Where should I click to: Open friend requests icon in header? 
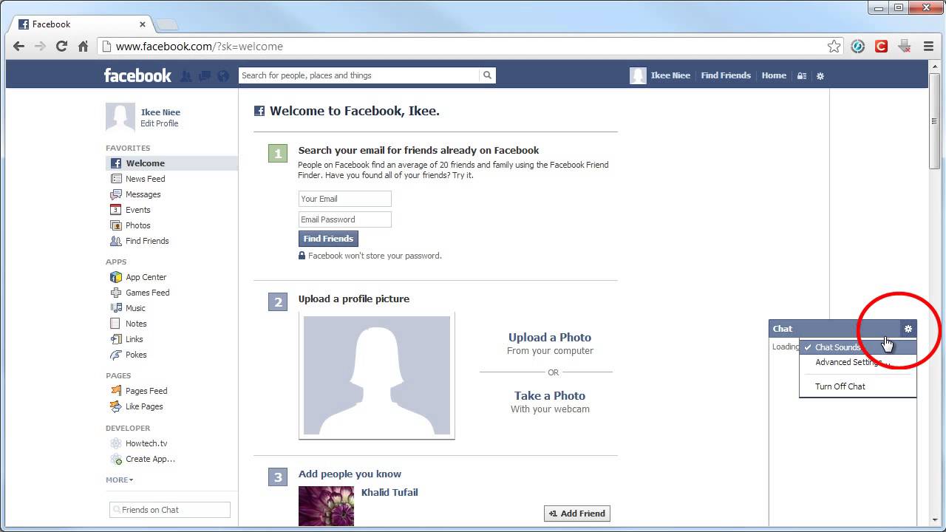click(186, 75)
